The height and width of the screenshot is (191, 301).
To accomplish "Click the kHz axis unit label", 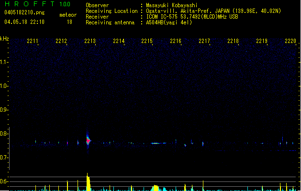I will 4,39.
